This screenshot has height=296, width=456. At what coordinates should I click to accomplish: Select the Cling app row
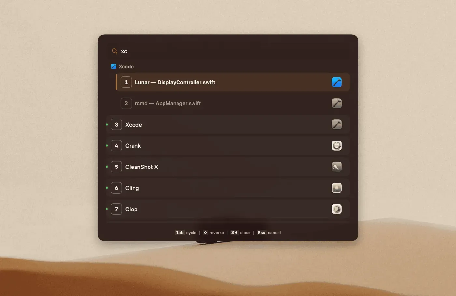click(228, 188)
